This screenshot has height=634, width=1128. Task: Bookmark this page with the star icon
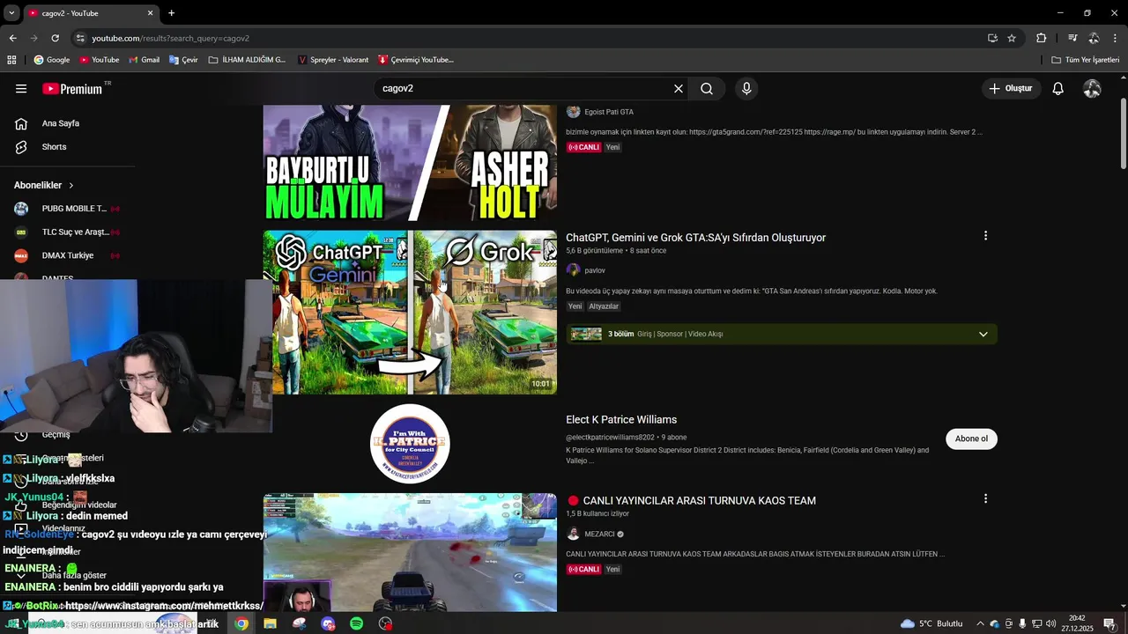click(1012, 38)
